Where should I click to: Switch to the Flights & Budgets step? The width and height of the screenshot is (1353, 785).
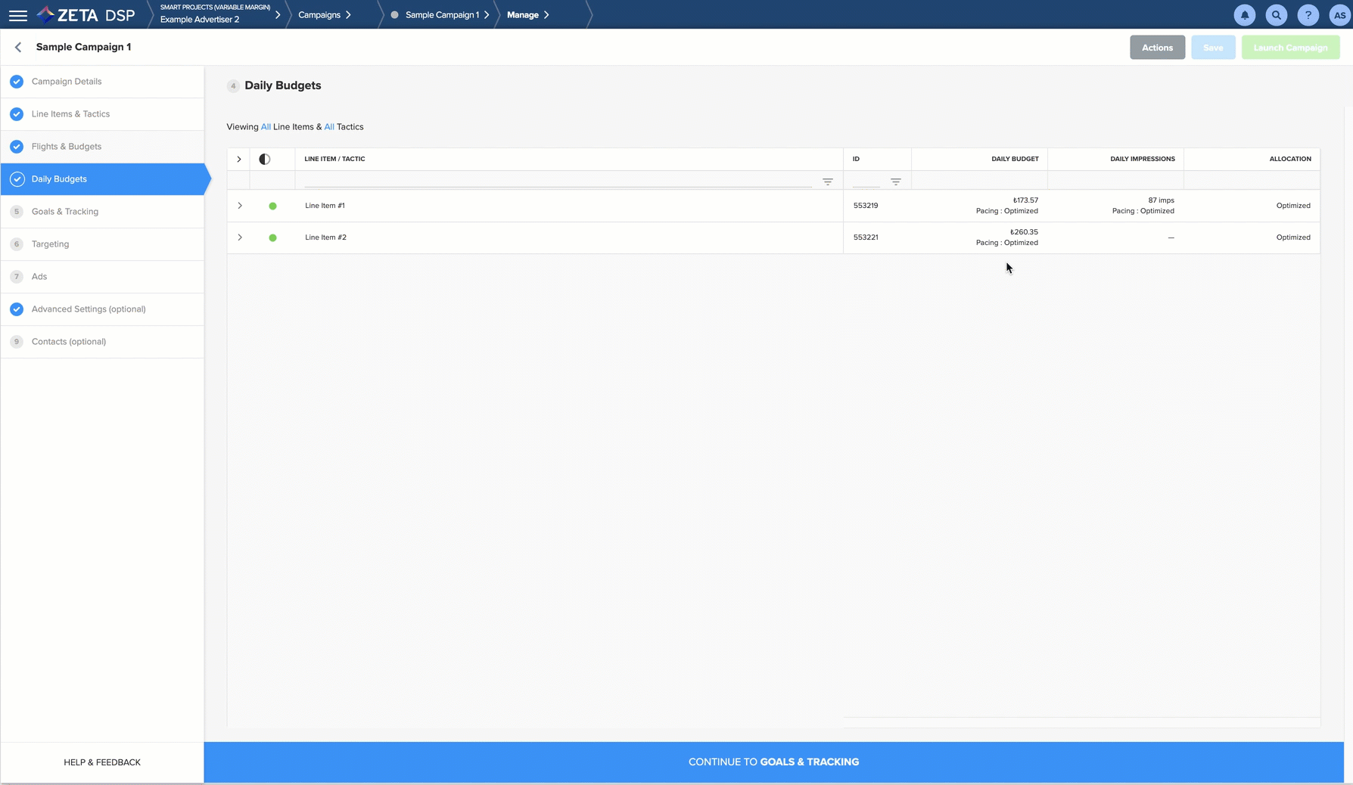[x=67, y=147]
